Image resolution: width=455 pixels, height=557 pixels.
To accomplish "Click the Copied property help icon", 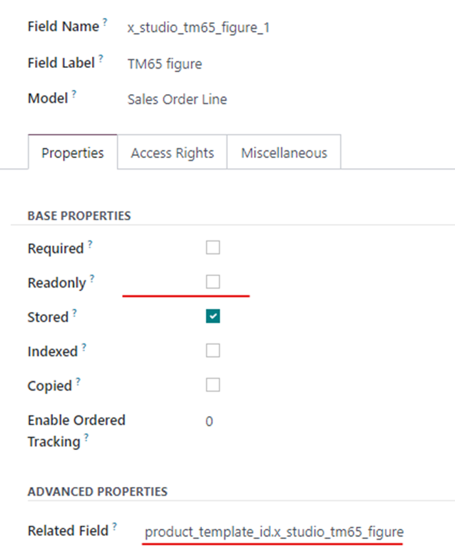I will (x=79, y=382).
